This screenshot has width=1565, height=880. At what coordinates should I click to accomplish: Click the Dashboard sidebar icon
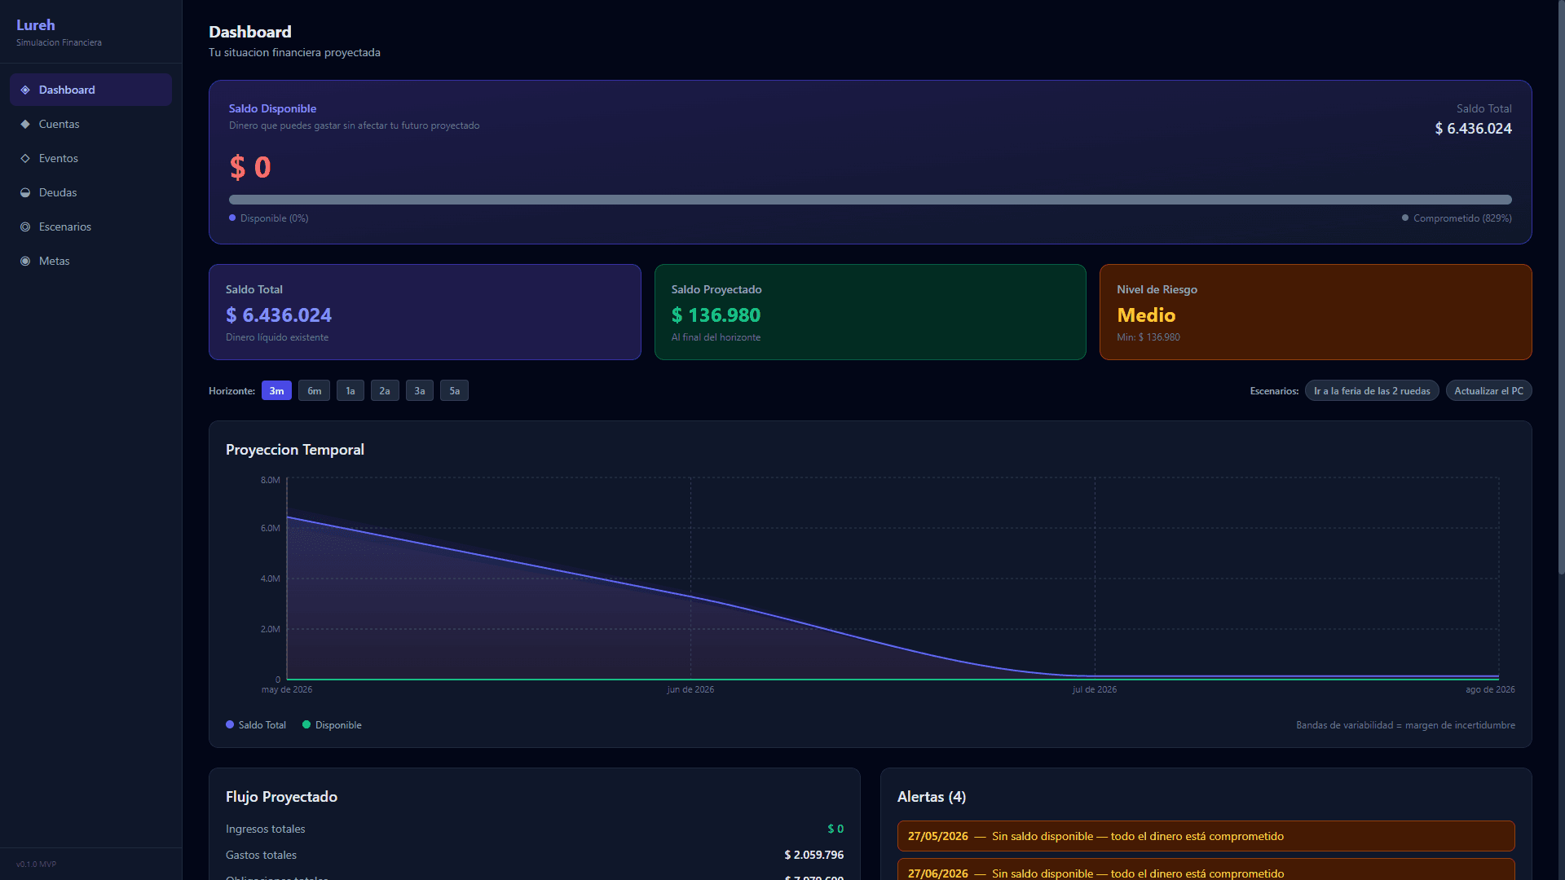point(25,90)
